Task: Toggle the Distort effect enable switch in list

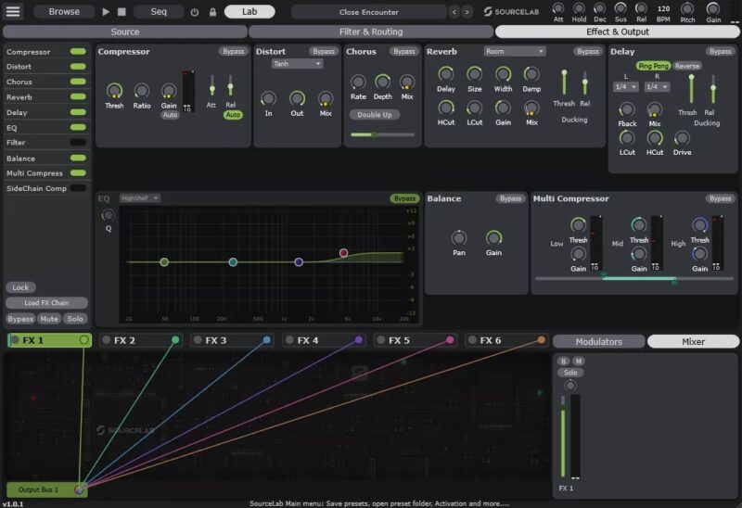Action: 78,67
